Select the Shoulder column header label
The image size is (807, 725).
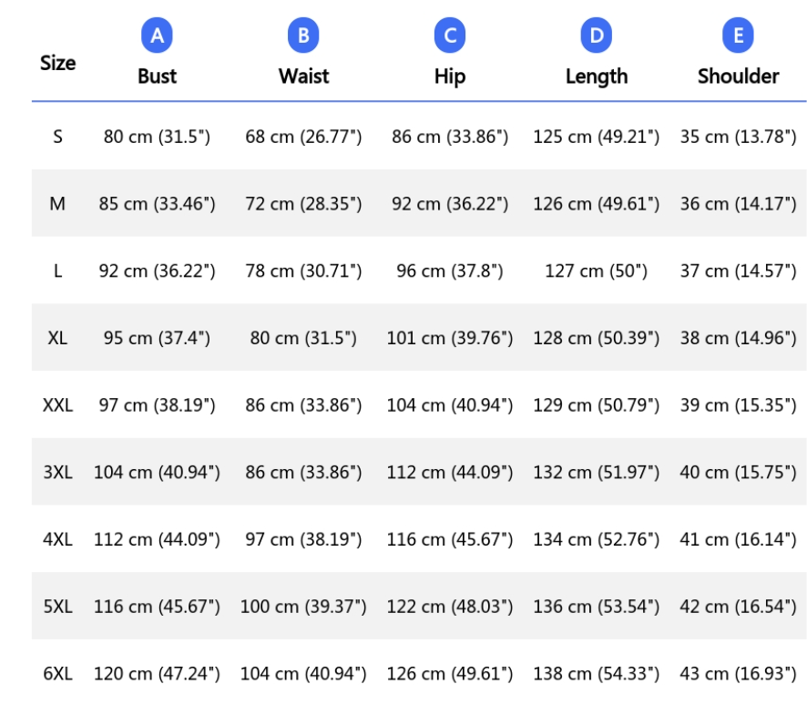tap(738, 77)
